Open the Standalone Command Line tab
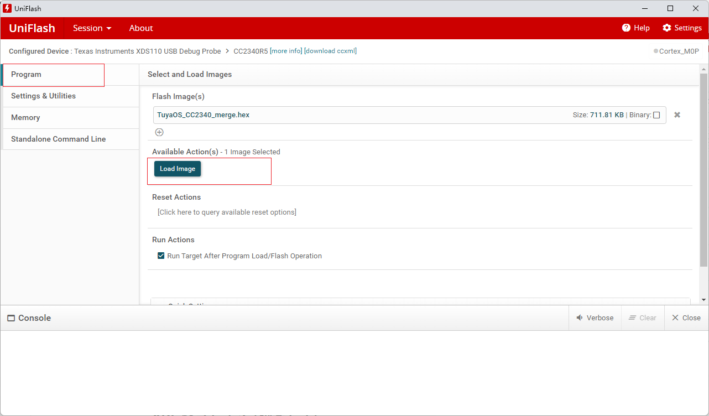 tap(70, 139)
